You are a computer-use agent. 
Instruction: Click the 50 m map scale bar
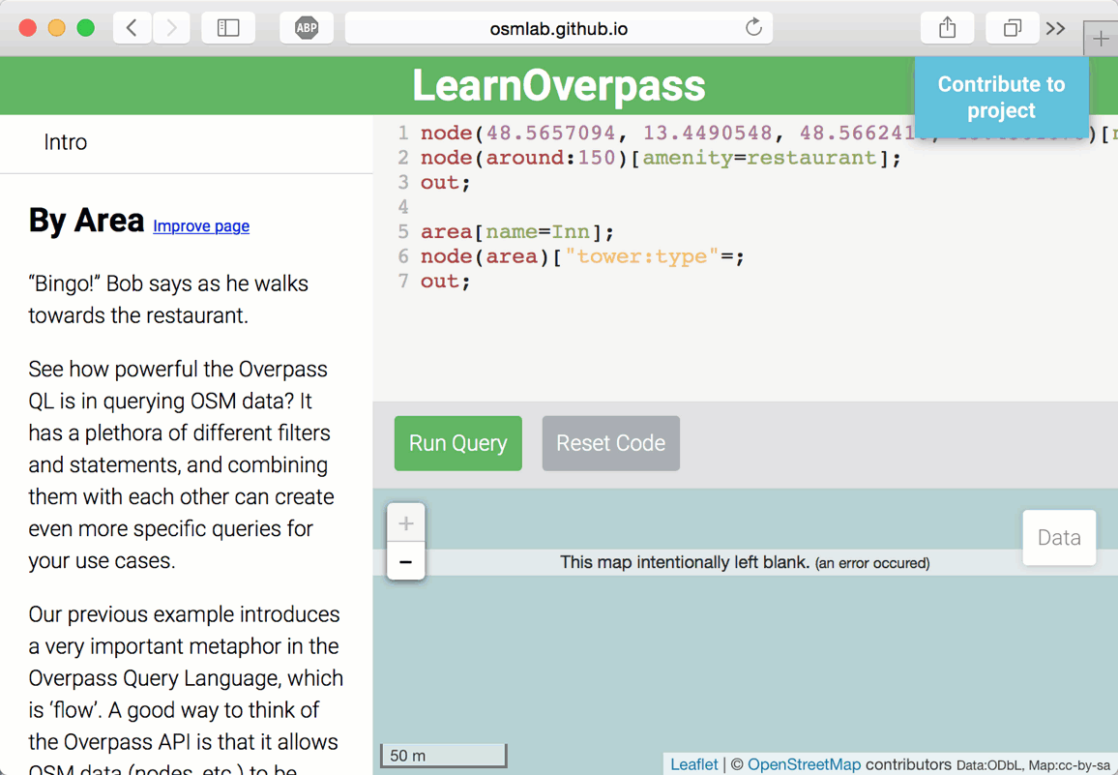pos(444,755)
